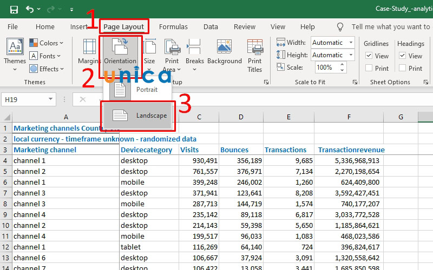Viewport: 433px width, 270px height.
Task: Select row 4 header
Action: tap(6, 160)
